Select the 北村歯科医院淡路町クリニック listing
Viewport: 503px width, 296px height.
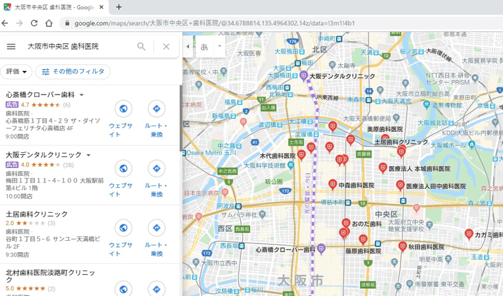pyautogui.click(x=51, y=276)
